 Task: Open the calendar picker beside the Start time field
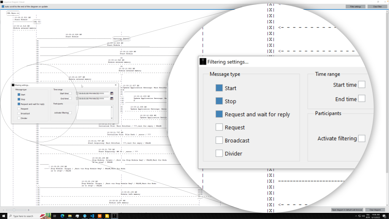112,94
